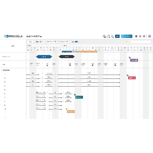Toggle the blue switch in the toolbar
153x153 pixels.
pyautogui.click(x=76, y=42)
